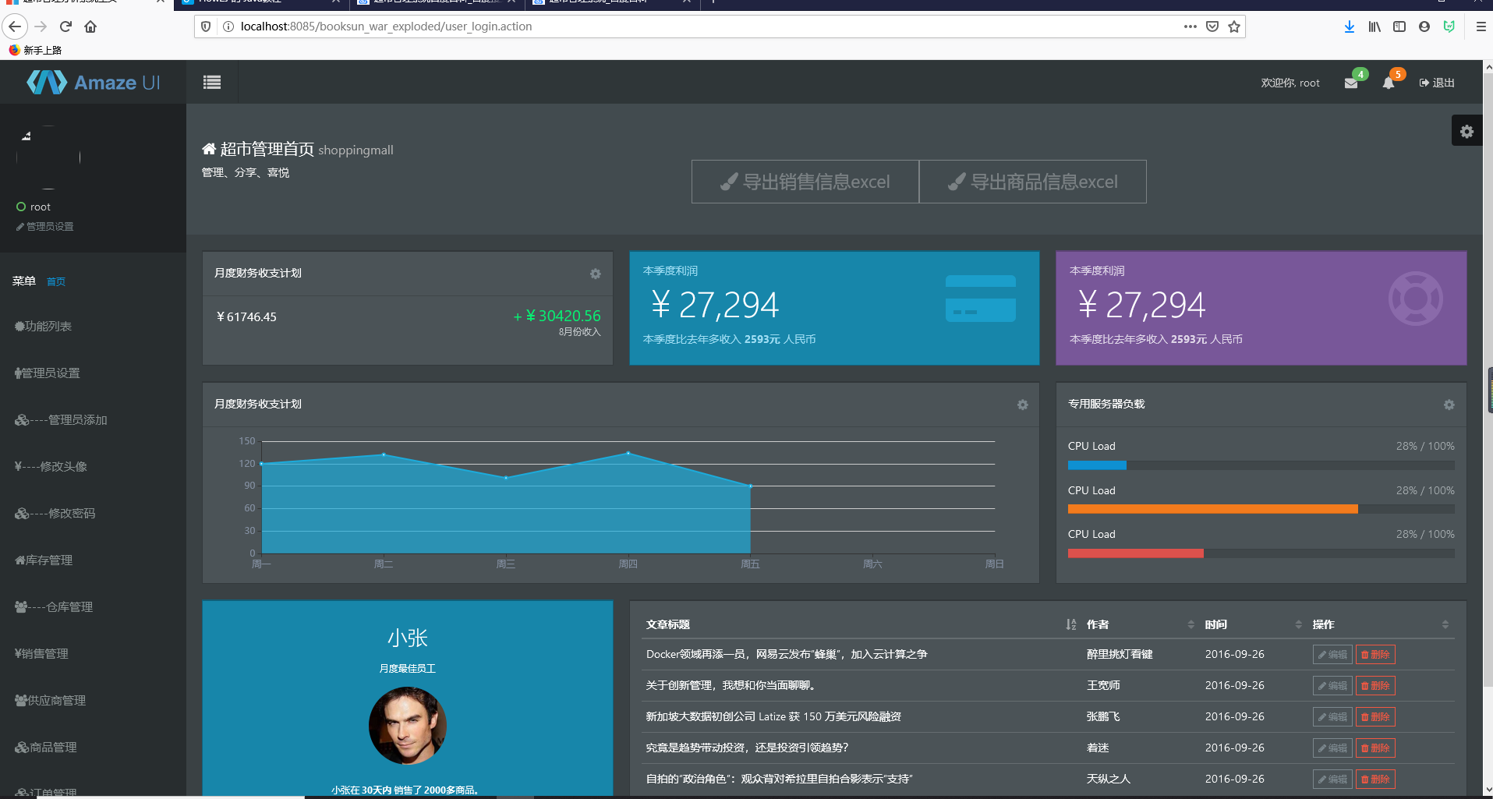
Task: Open the mail messages envelope icon
Action: (x=1351, y=83)
